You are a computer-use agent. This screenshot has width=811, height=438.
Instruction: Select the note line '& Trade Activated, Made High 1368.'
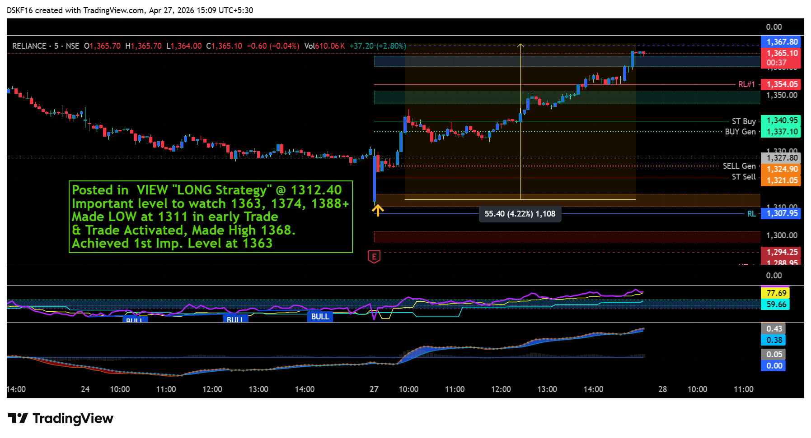(x=183, y=230)
